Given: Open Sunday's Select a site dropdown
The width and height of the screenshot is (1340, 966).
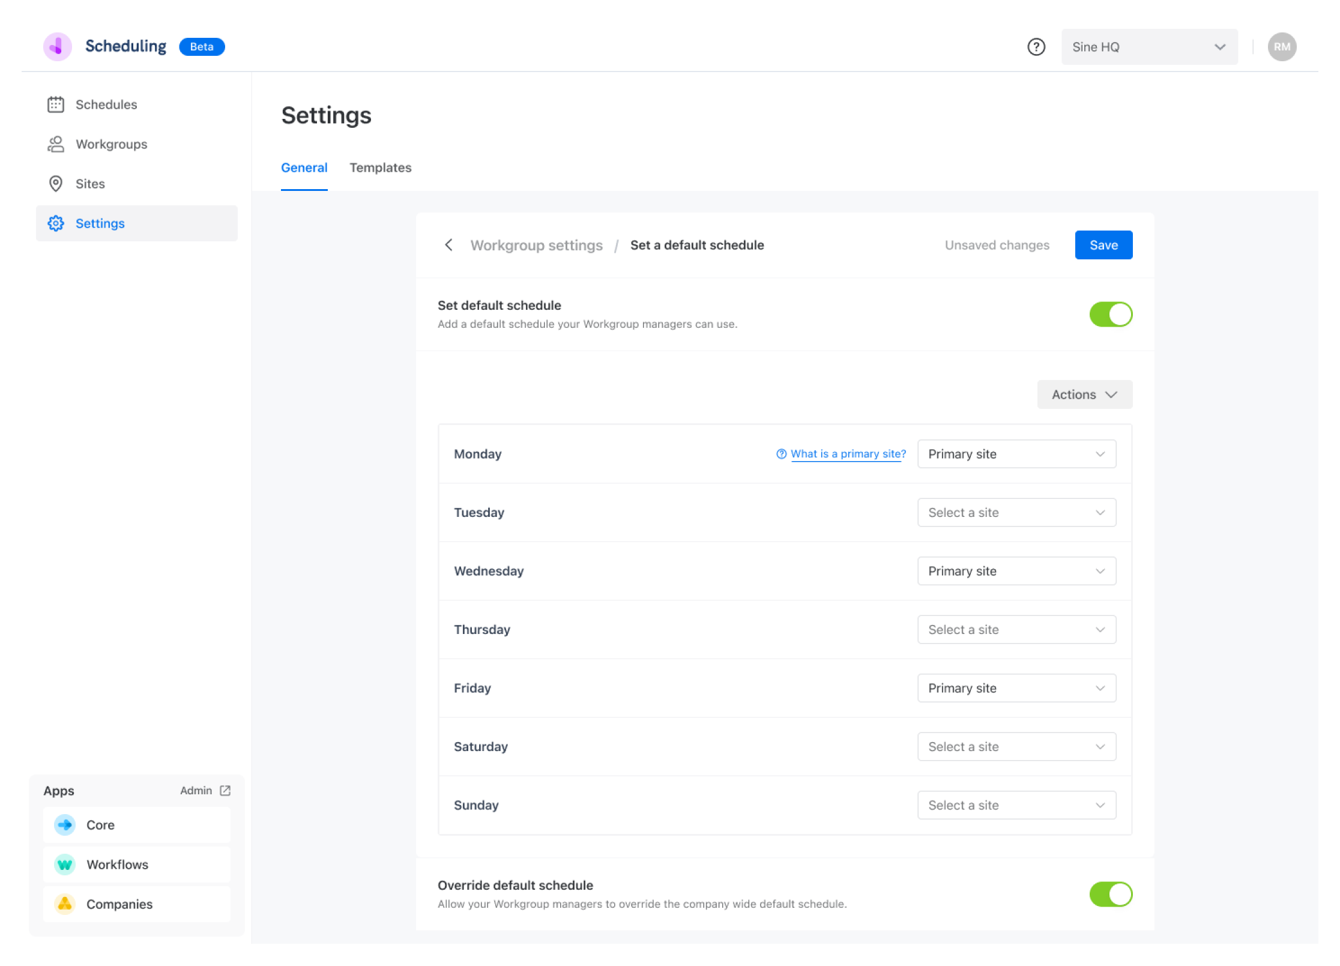Looking at the screenshot, I should coord(1016,805).
